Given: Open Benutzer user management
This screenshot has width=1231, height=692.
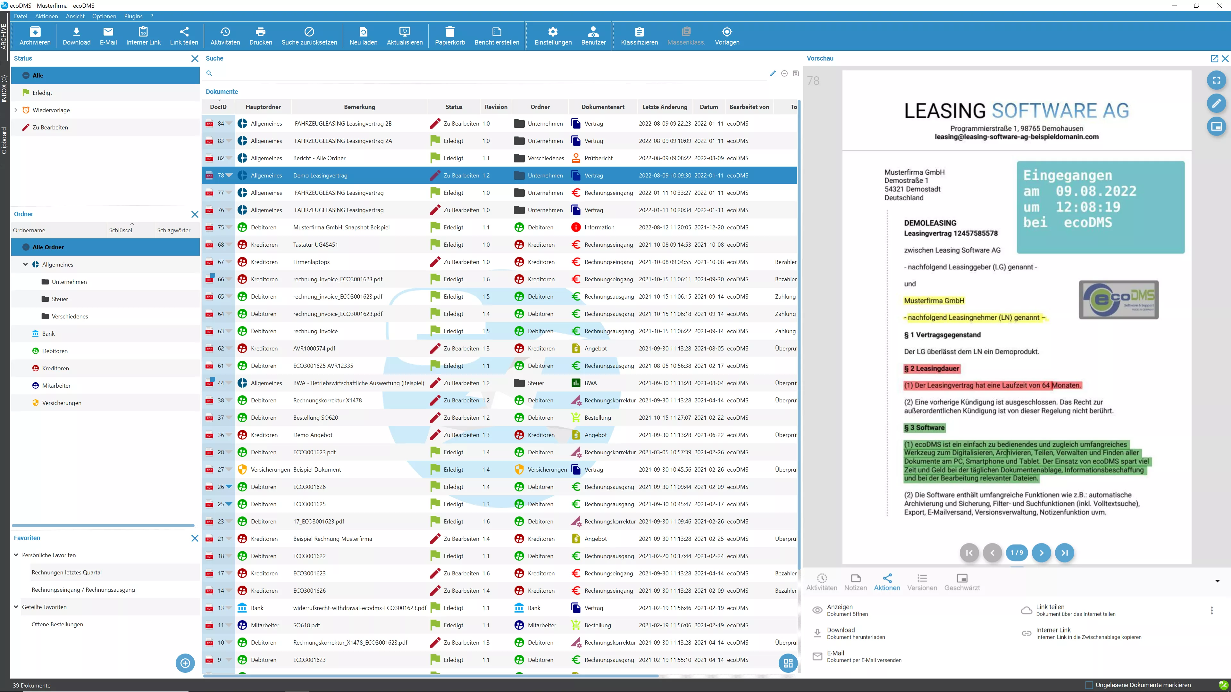Looking at the screenshot, I should tap(593, 36).
